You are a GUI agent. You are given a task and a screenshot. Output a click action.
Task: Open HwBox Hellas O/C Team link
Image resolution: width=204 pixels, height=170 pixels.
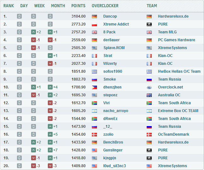[179, 71]
